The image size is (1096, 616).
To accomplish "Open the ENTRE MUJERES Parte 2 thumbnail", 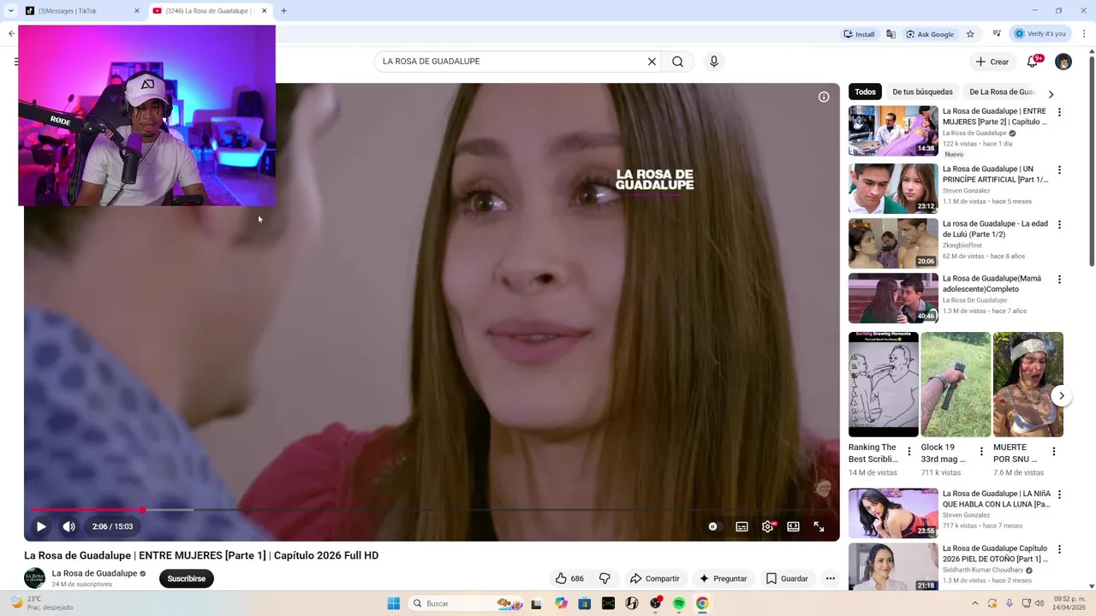I will pos(893,131).
